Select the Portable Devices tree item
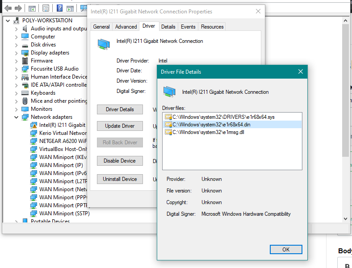This screenshot has width=352, height=268. (x=50, y=221)
